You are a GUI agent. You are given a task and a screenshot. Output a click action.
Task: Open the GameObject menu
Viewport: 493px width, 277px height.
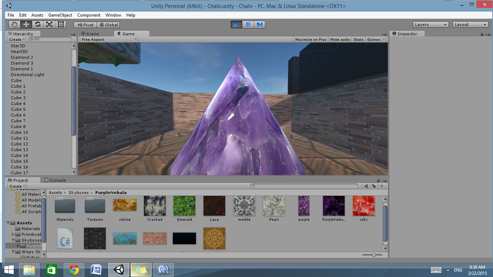point(60,15)
